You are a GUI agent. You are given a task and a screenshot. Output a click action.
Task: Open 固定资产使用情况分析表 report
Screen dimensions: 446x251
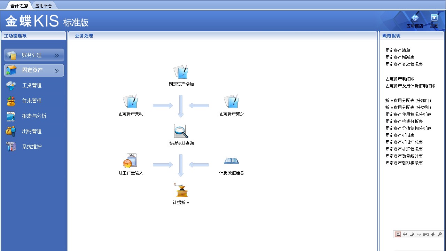pyautogui.click(x=408, y=115)
